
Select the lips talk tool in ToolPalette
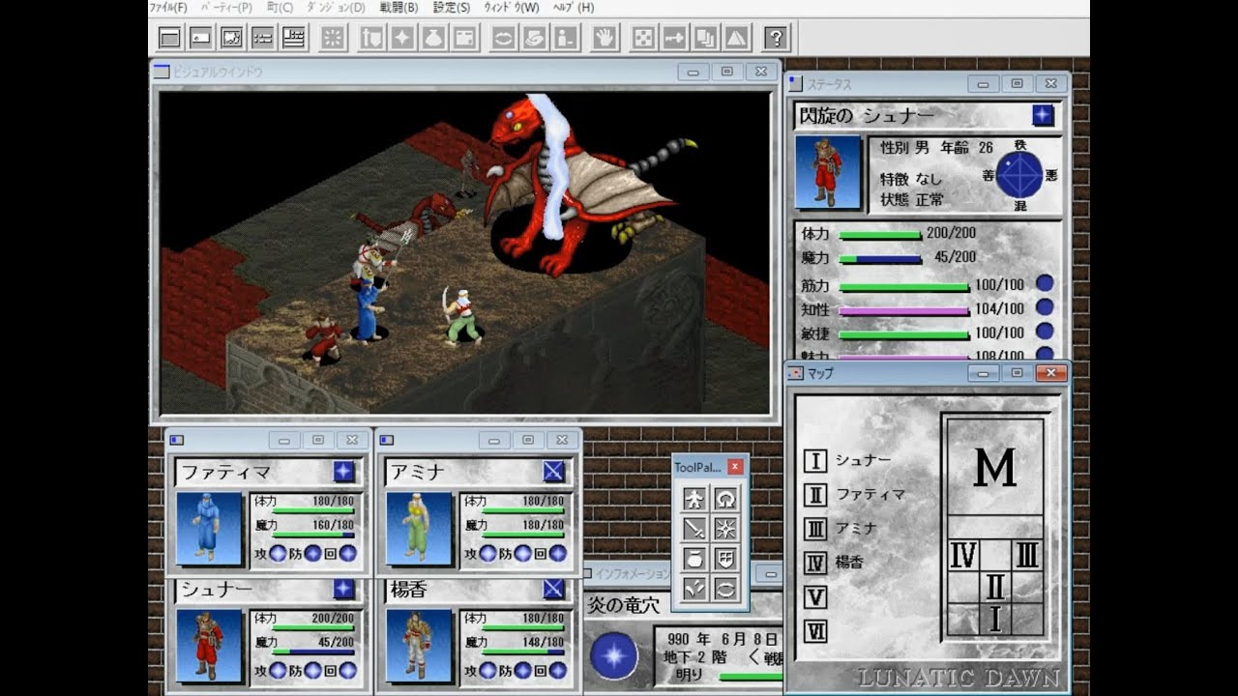pos(726,588)
